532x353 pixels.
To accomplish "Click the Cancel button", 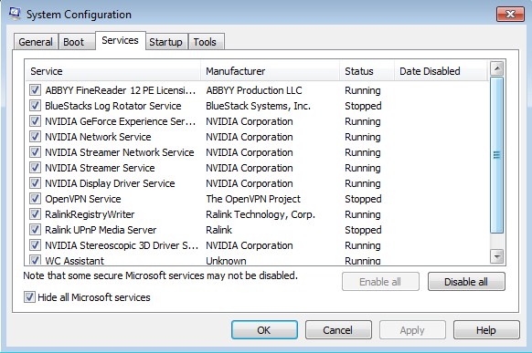I will (338, 330).
